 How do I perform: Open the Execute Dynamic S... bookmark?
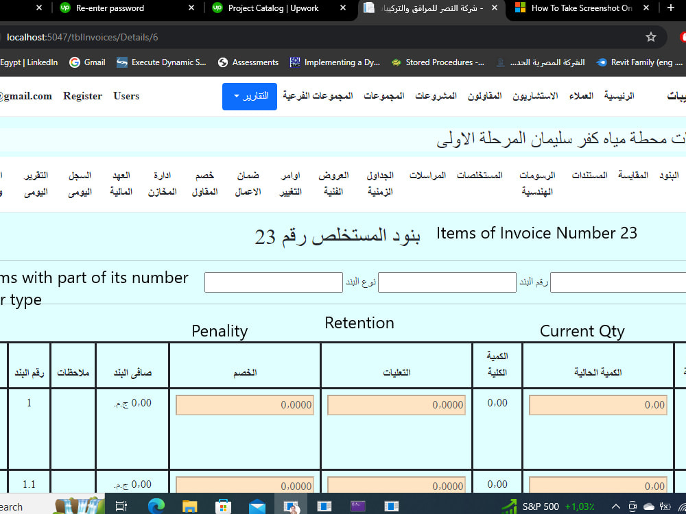click(x=161, y=62)
